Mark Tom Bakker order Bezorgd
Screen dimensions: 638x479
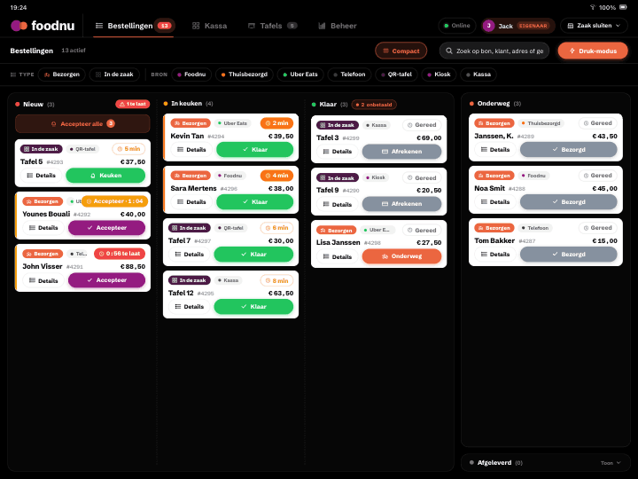click(x=568, y=255)
